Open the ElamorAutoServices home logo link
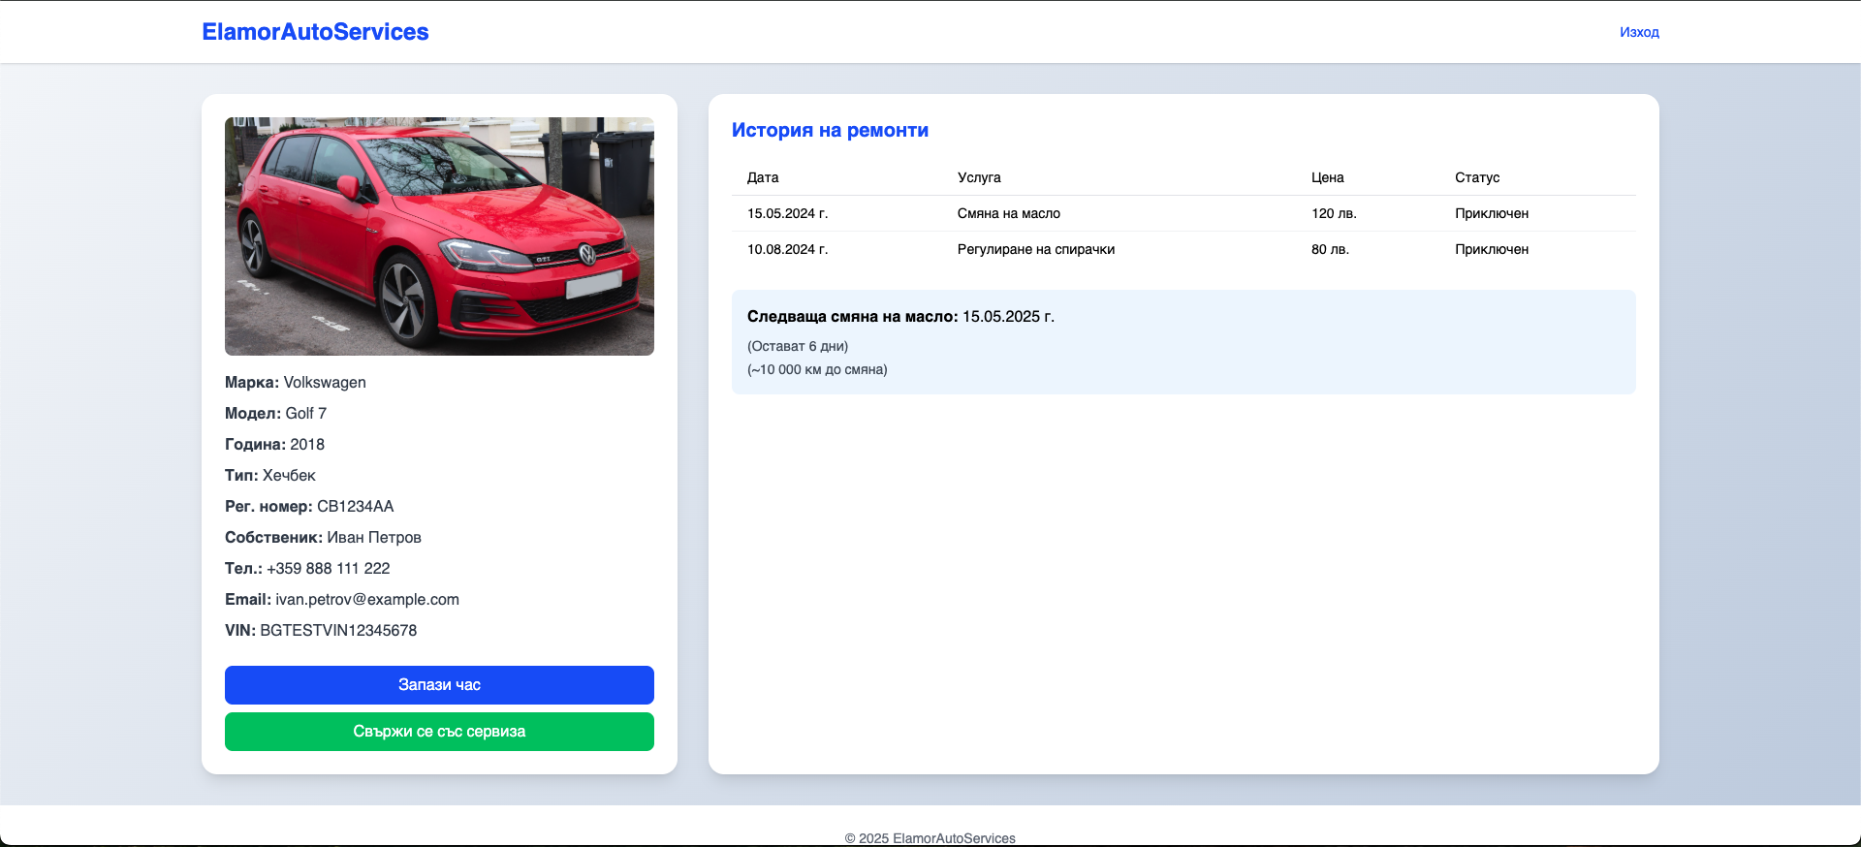 pos(315,32)
